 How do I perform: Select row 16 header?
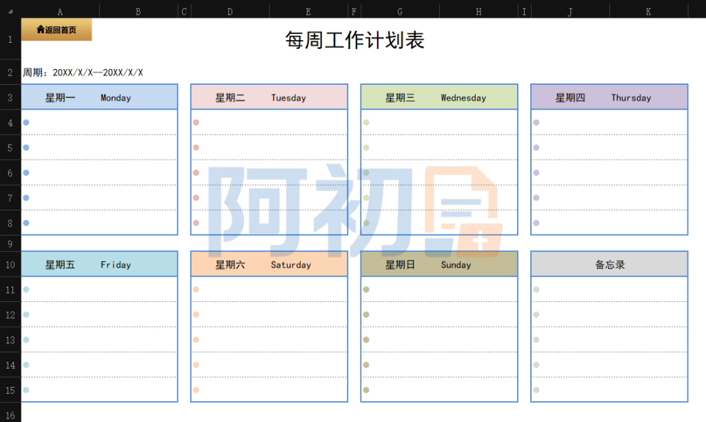pyautogui.click(x=10, y=415)
